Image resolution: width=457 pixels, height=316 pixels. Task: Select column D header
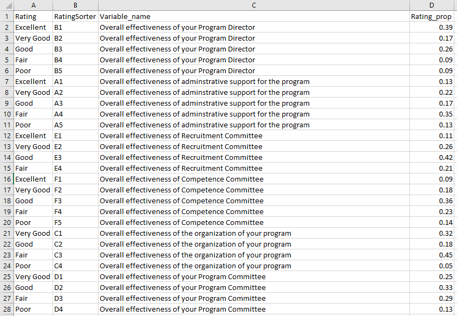pyautogui.click(x=433, y=5)
